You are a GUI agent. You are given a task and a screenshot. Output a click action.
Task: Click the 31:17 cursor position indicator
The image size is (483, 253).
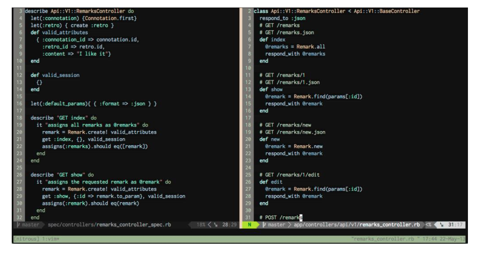point(455,225)
